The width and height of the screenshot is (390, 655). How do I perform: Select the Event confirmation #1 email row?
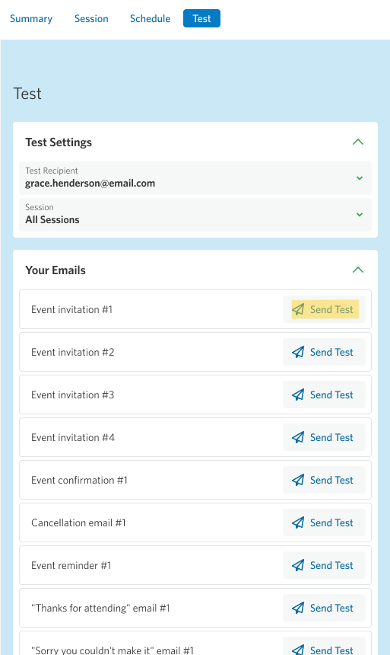click(195, 480)
